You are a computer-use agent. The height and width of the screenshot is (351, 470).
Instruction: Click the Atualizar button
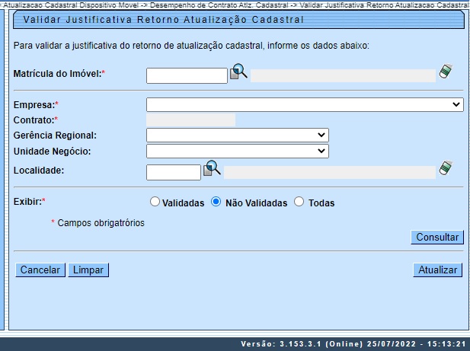coord(438,270)
